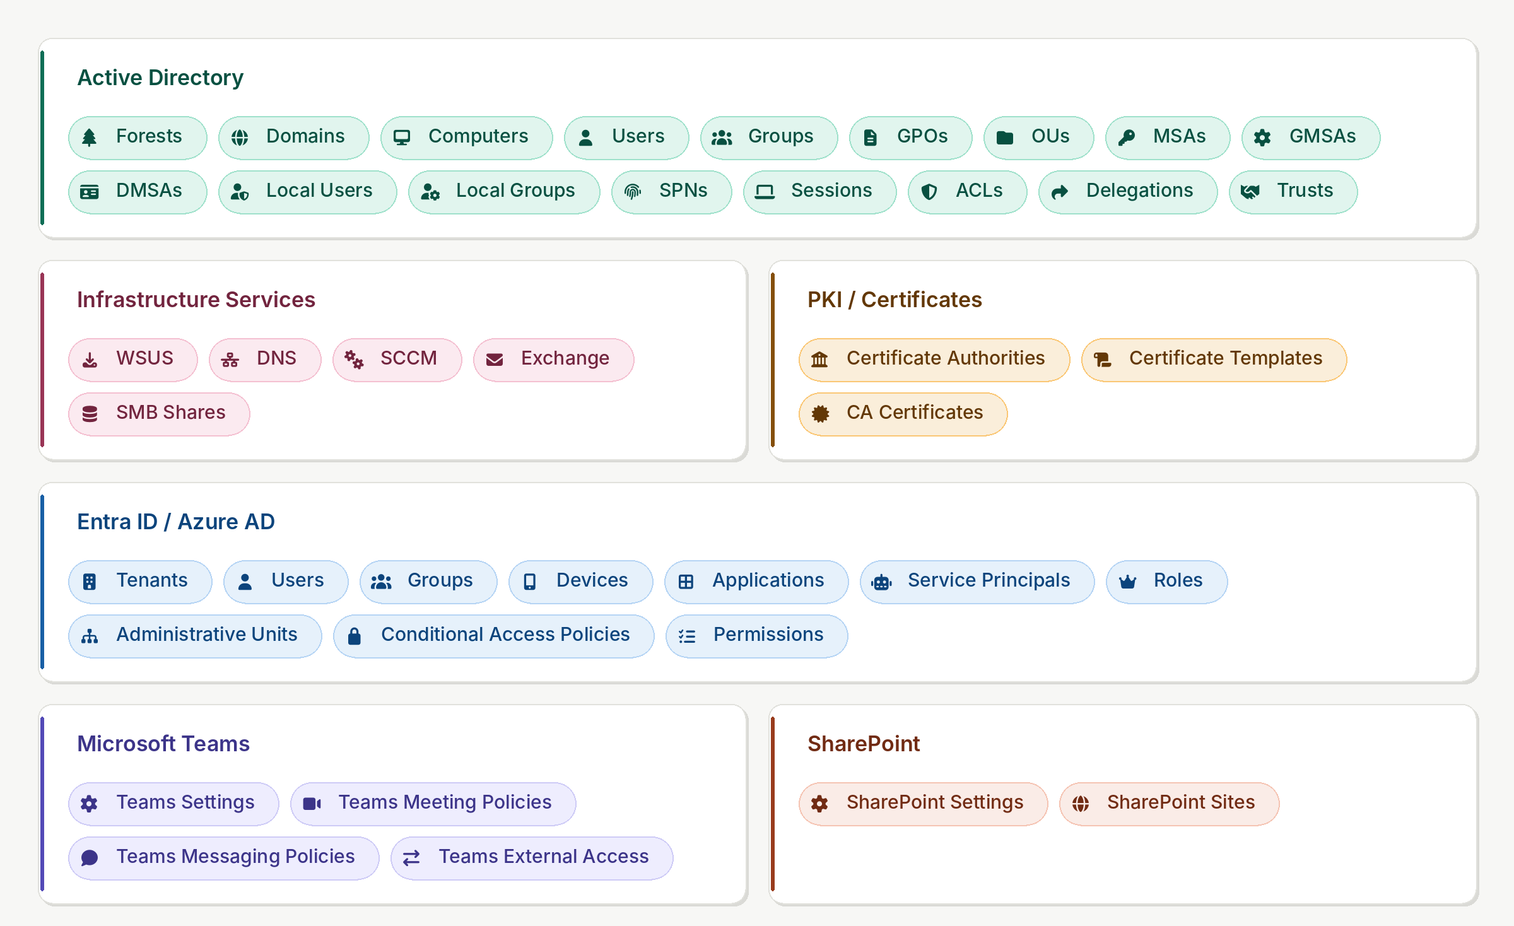Select the tree icon on the Forests chip
This screenshot has height=926, width=1514.
90,137
